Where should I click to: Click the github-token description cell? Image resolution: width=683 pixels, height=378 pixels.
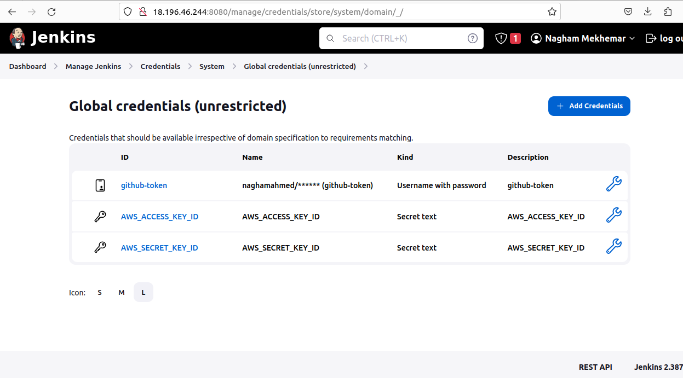pyautogui.click(x=531, y=185)
